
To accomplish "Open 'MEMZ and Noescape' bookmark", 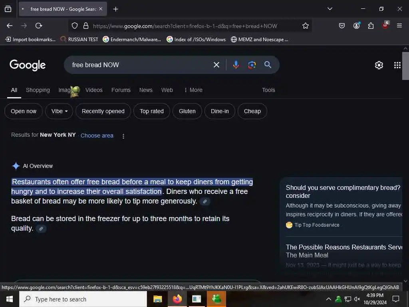I will pos(260,40).
